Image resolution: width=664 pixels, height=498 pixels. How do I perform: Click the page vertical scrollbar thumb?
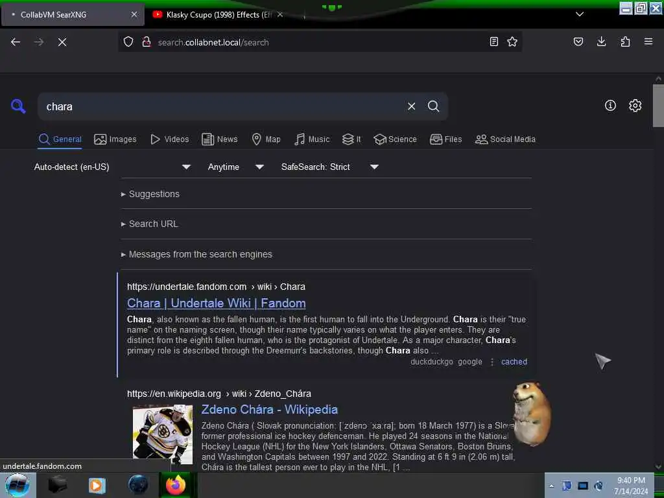[658, 106]
